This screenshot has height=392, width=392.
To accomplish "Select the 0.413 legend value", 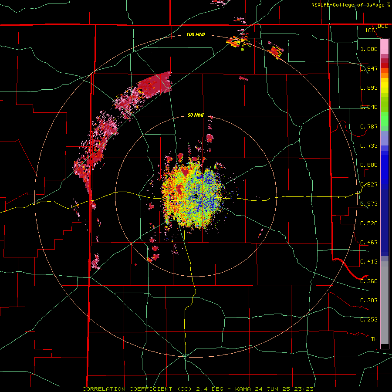I will 369,261.
